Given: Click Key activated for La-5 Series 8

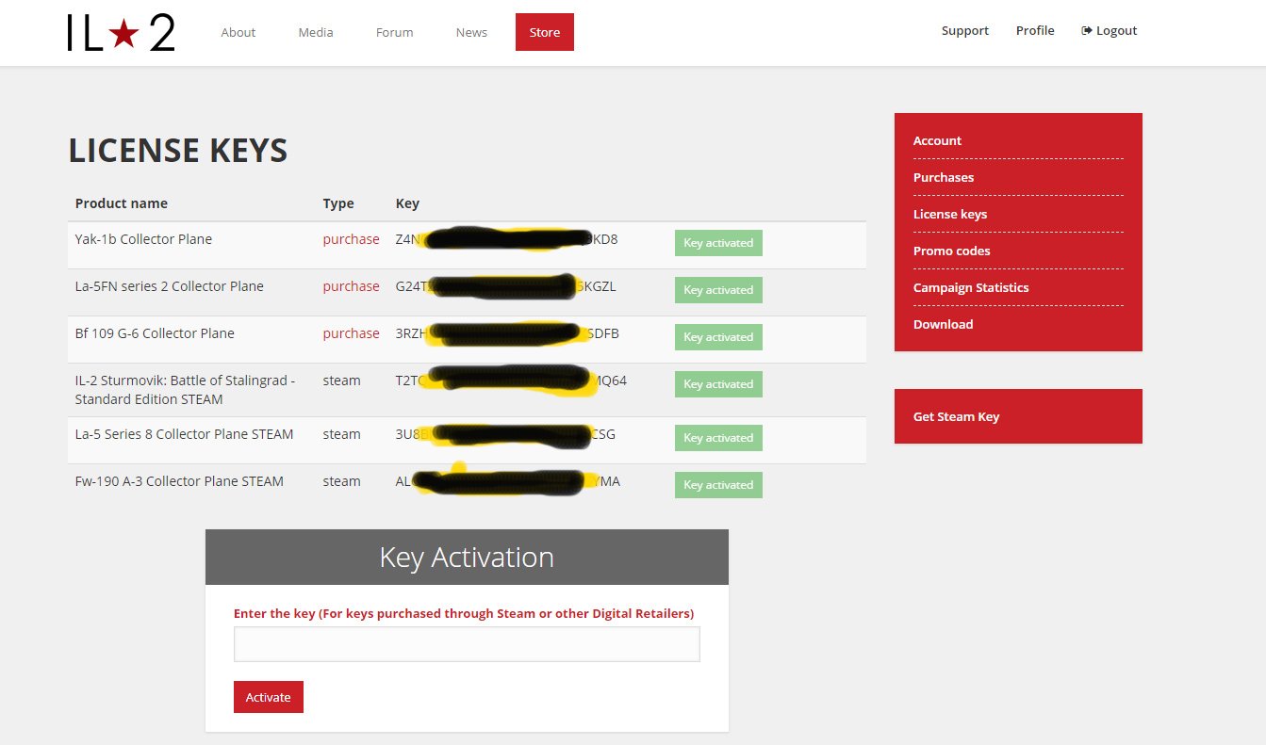Looking at the screenshot, I should coord(718,438).
